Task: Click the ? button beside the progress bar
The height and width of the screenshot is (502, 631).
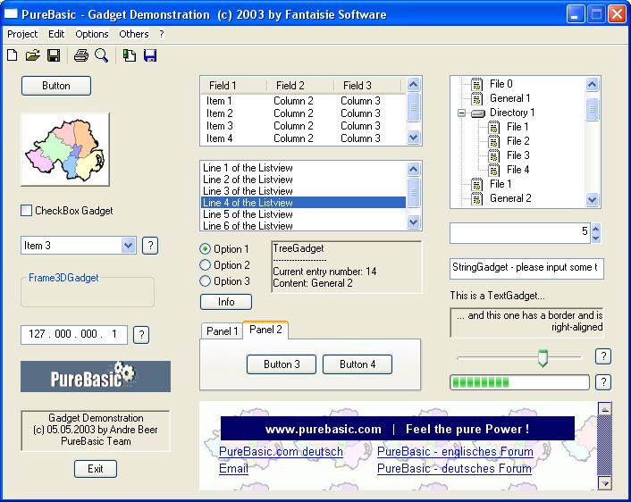Action: 602,382
